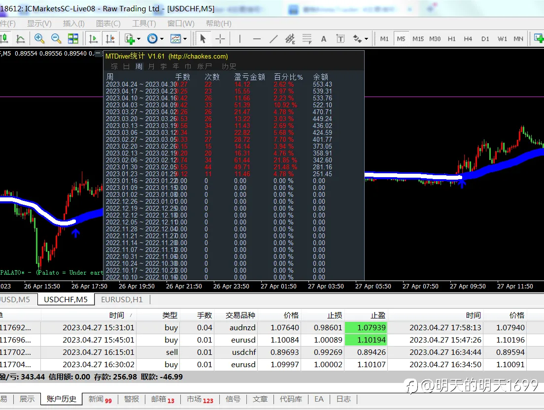This screenshot has width=544, height=410.
Task: Expand the indicators dropdown arrow
Action: pyautogui.click(x=139, y=39)
